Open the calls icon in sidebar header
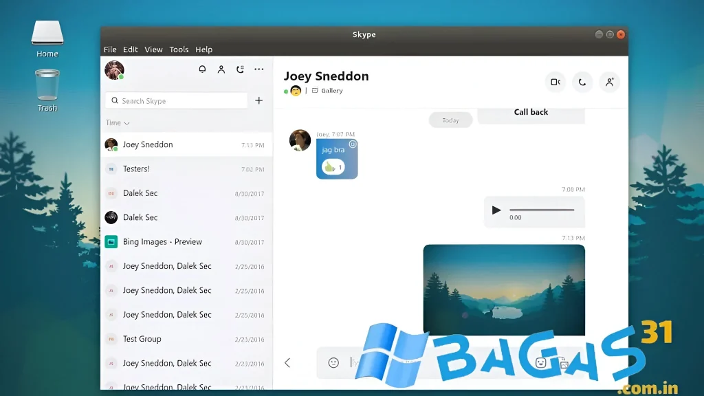The width and height of the screenshot is (704, 396). (x=240, y=69)
